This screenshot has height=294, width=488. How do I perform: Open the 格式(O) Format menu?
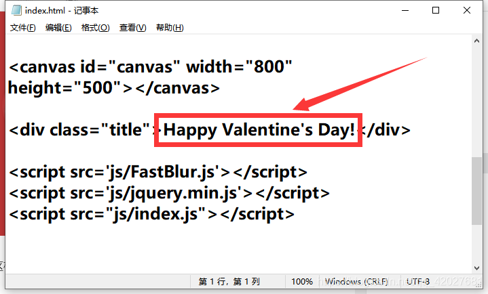(95, 28)
